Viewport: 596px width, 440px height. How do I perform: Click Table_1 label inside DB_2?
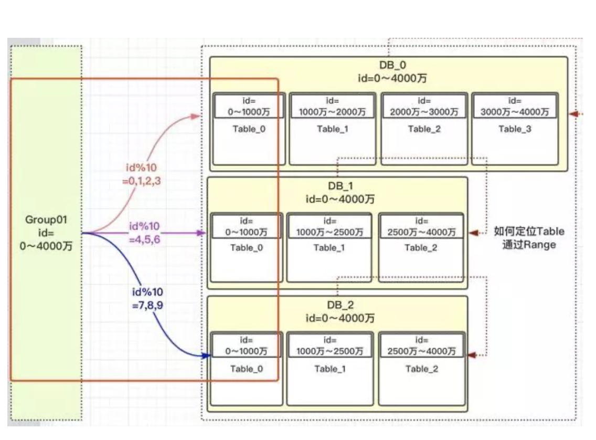pyautogui.click(x=329, y=369)
